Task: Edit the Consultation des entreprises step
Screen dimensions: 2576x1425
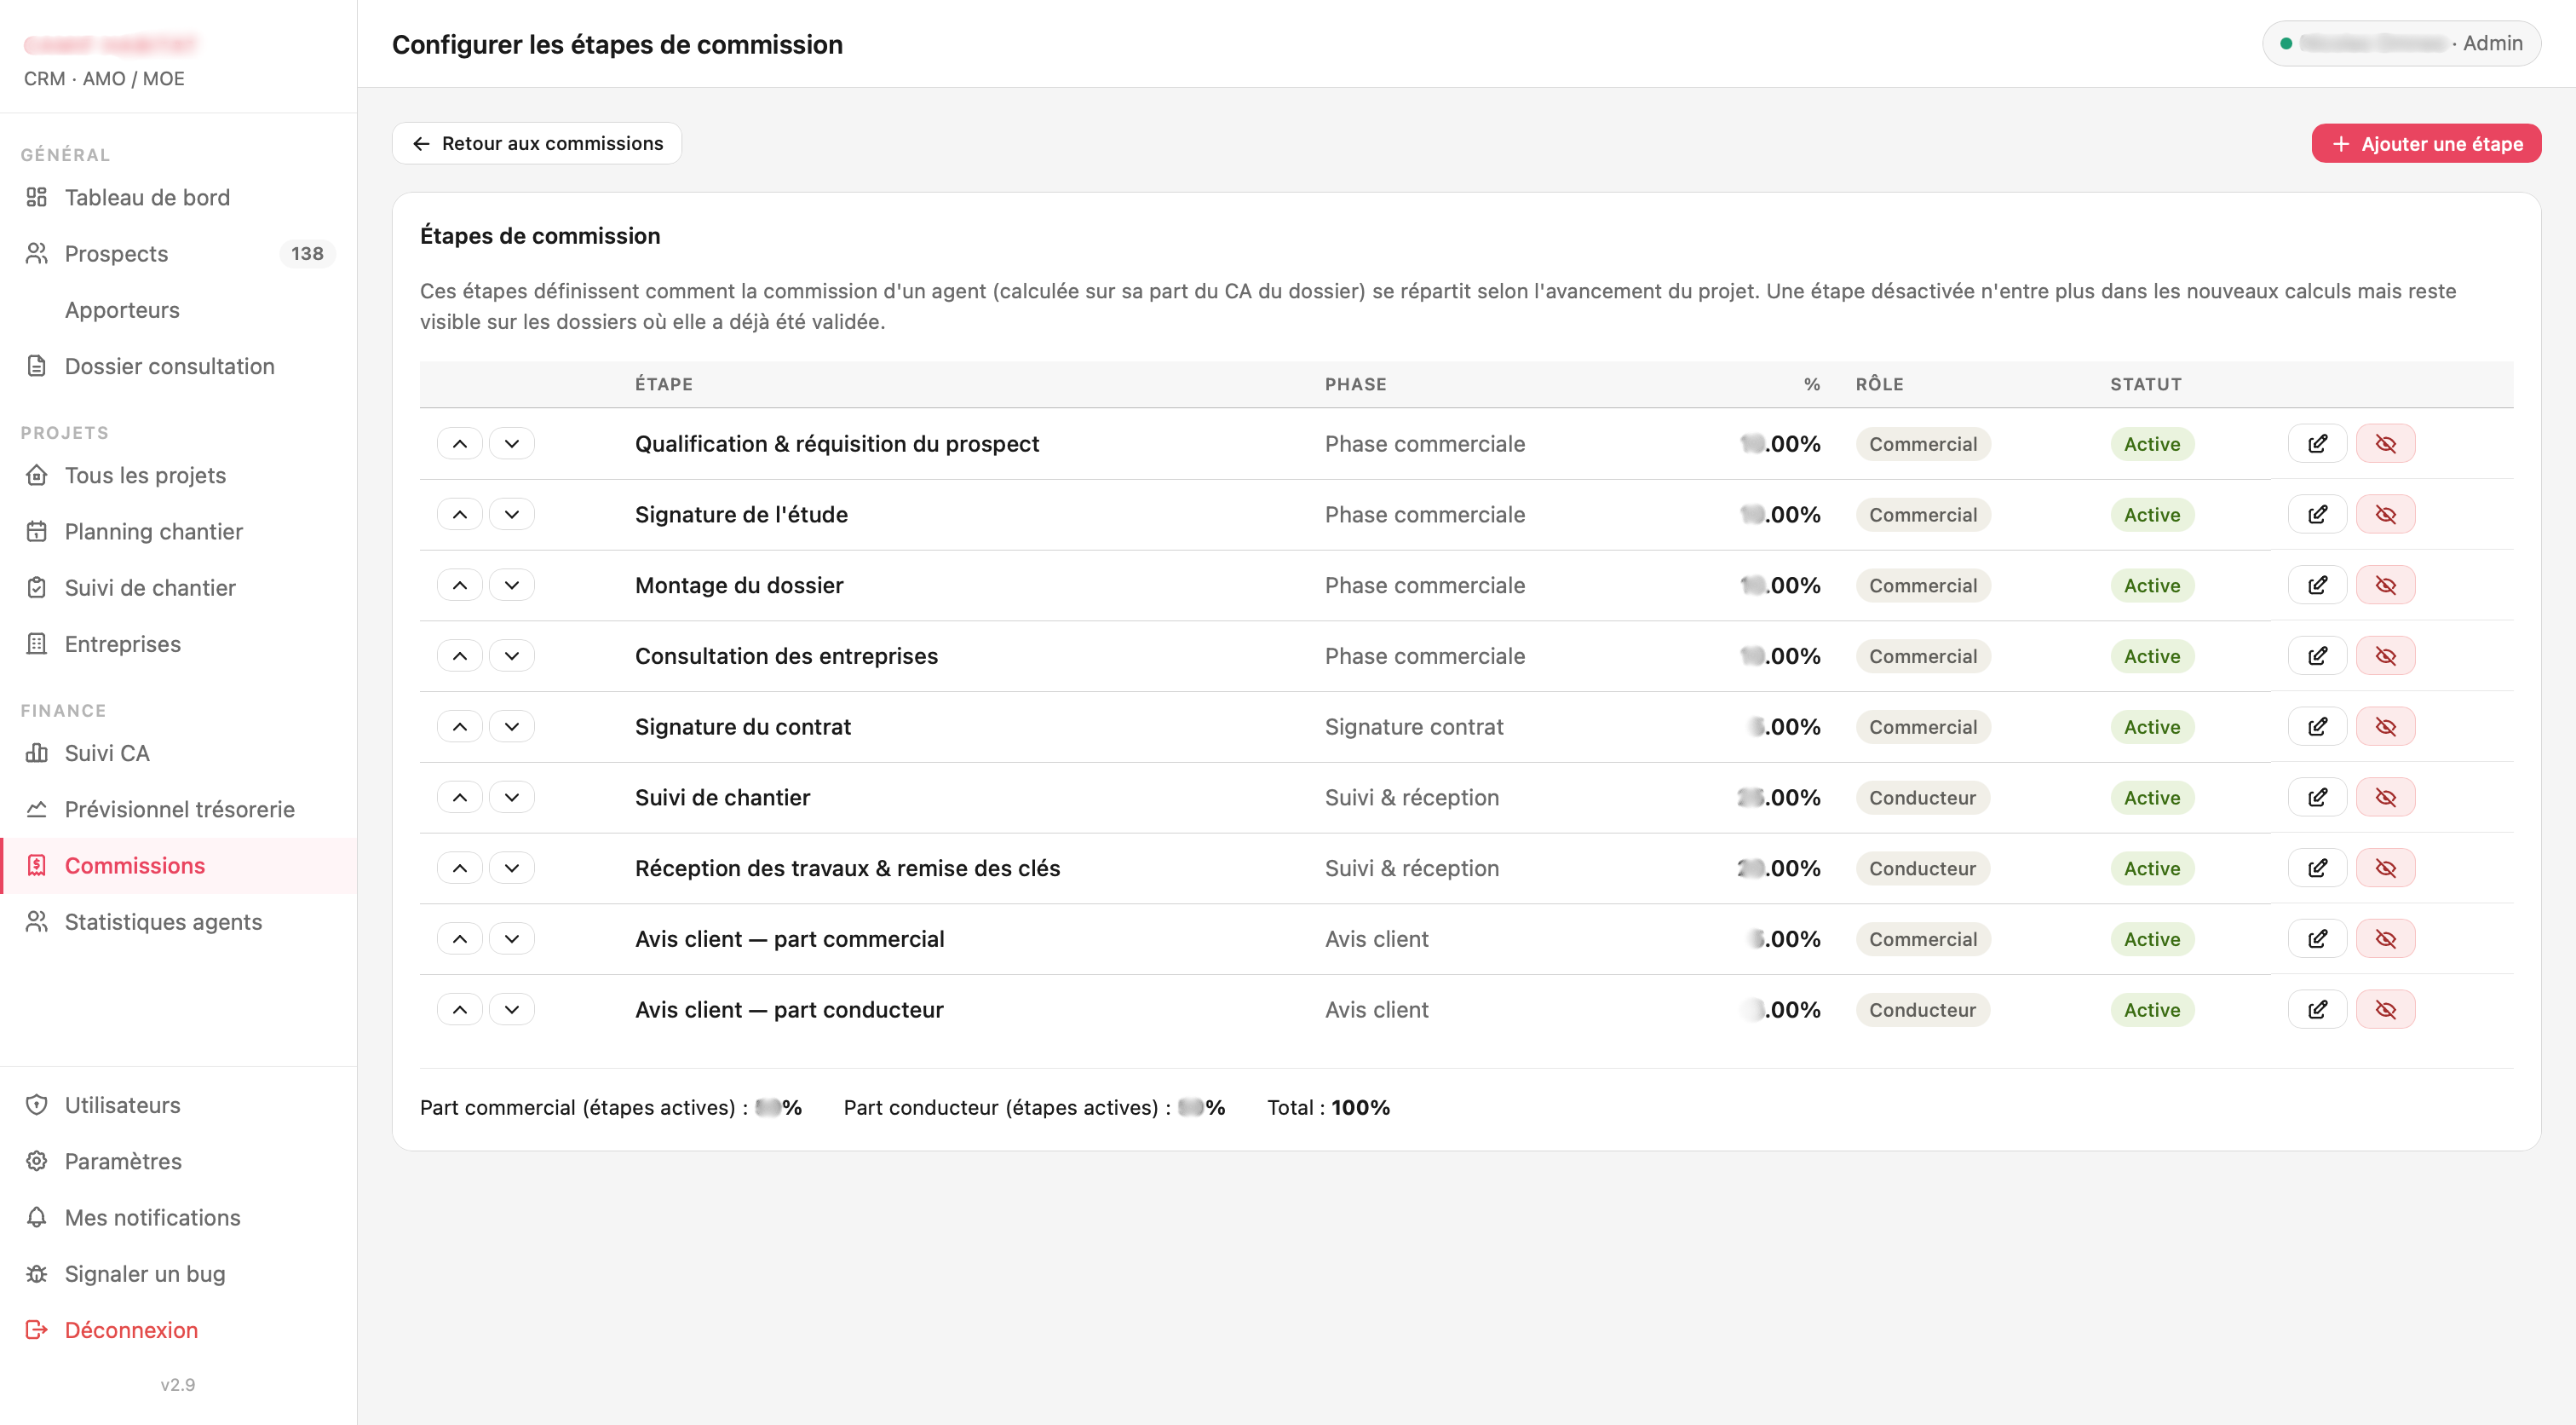Action: [x=2317, y=655]
